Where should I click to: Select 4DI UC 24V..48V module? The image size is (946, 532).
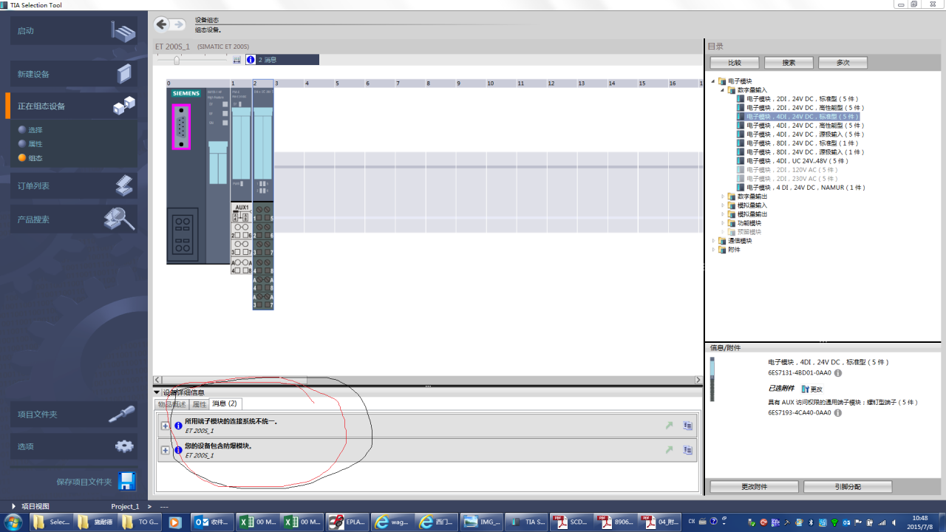coord(796,161)
